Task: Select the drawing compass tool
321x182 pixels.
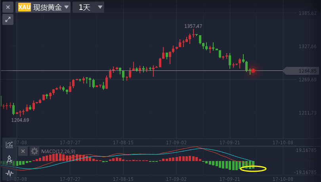Action: tap(9, 159)
